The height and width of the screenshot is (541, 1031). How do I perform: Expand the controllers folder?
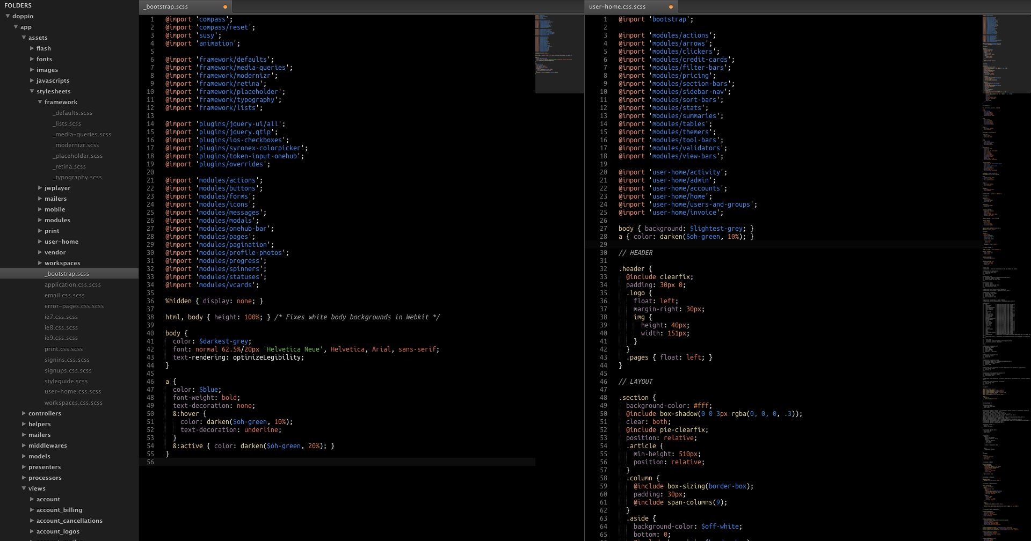(x=24, y=413)
